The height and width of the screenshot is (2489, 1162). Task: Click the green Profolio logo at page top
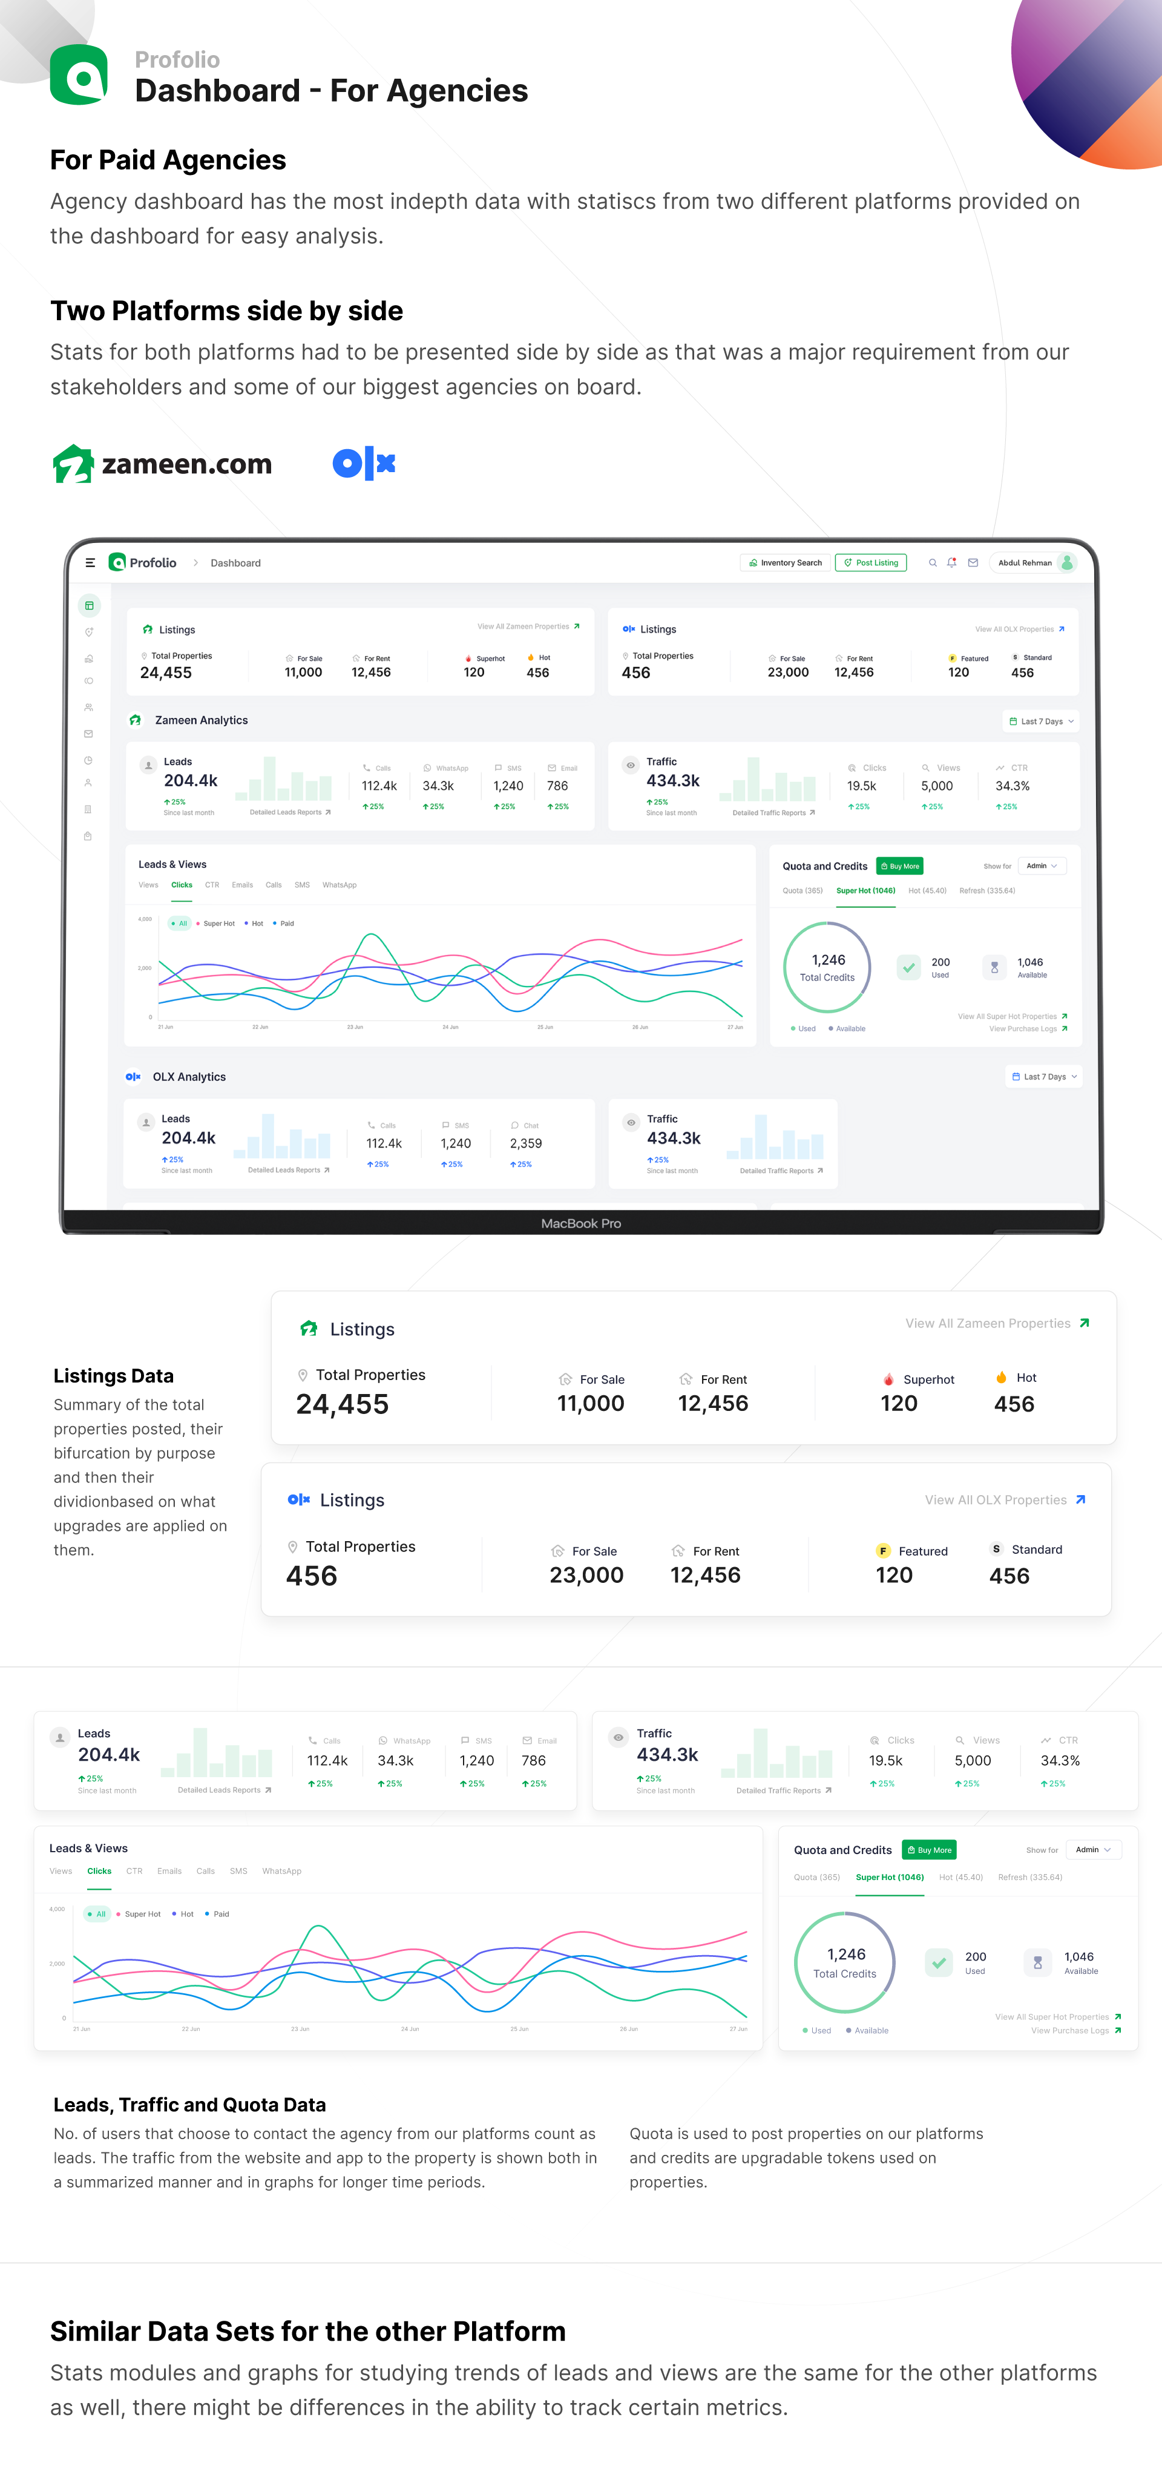(x=78, y=74)
